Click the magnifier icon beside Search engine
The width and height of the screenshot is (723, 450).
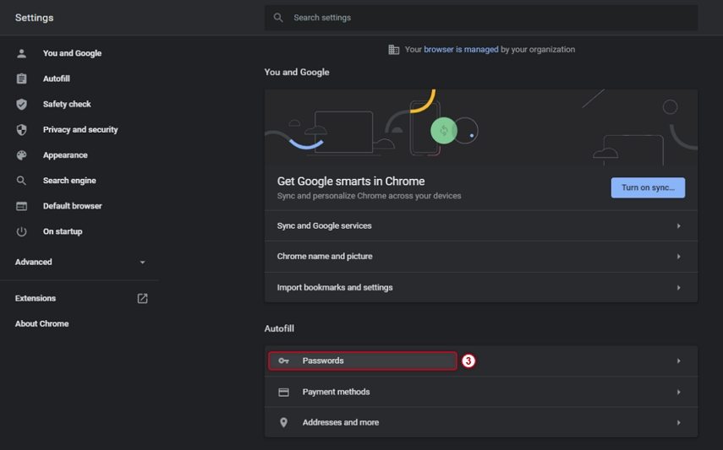(21, 181)
